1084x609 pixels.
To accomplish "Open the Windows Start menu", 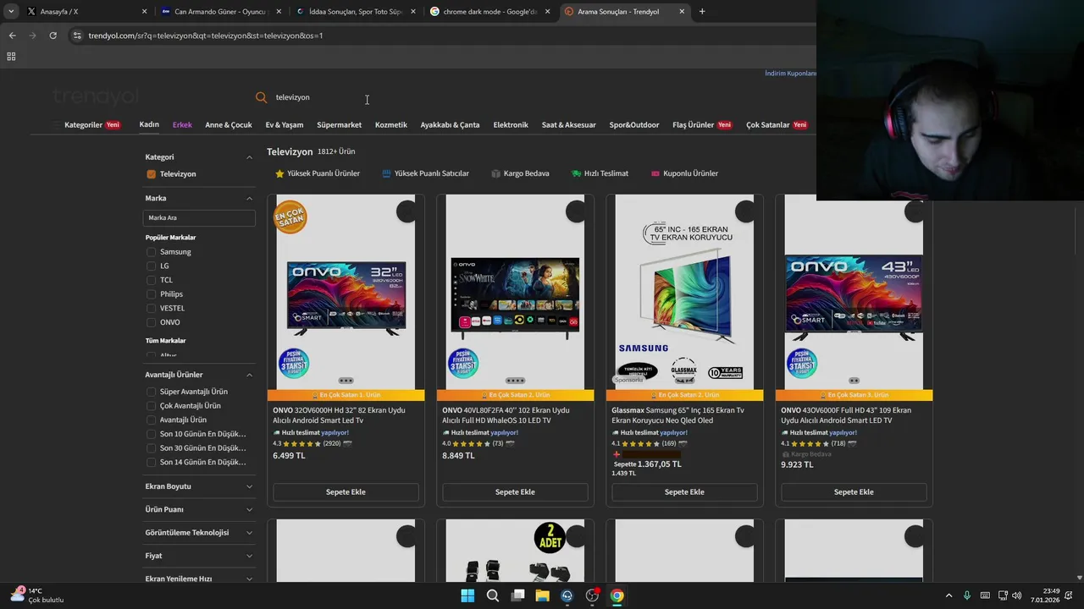I will pos(467,595).
